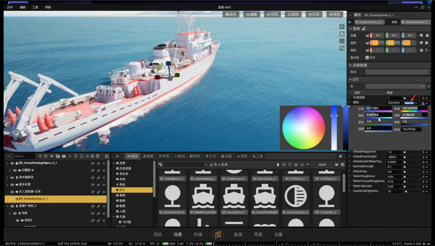Expand the 潜水器移动 tree node

point(8,178)
